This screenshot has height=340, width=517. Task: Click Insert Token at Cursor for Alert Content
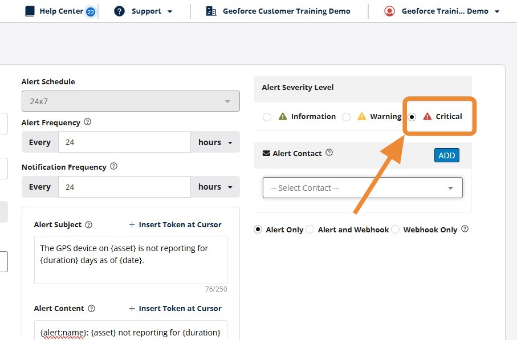(x=175, y=308)
